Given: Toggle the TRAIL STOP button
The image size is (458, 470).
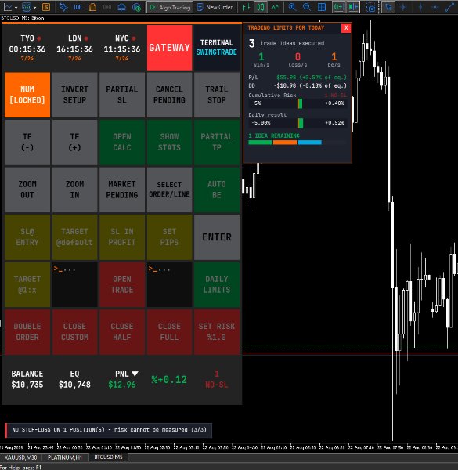Looking at the screenshot, I should click(217, 95).
